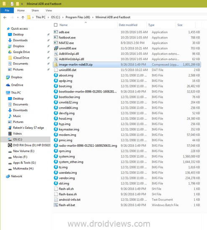Screen dimensions: 207x230
Task: Click the fastboot.exe application icon
Action: 56,37
